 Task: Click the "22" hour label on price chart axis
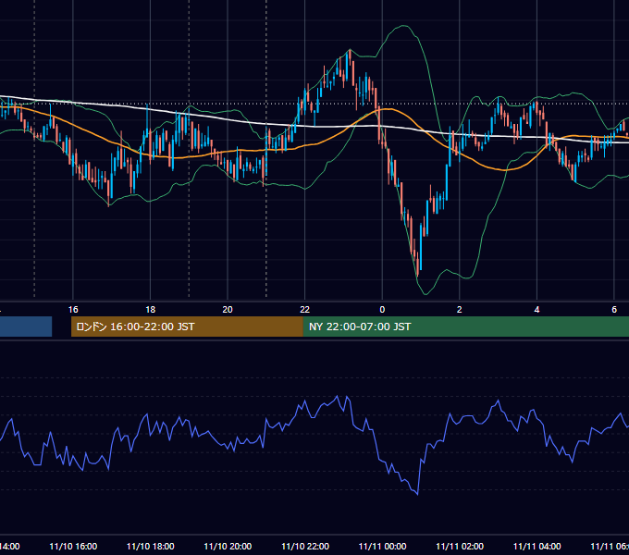[x=305, y=310]
